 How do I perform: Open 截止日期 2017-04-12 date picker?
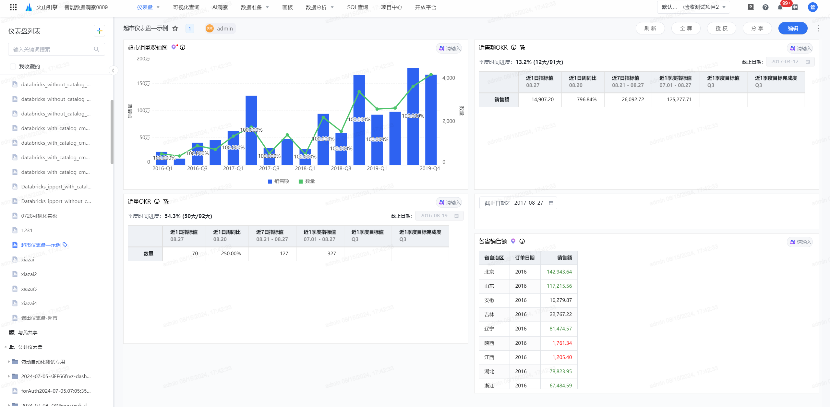point(790,62)
